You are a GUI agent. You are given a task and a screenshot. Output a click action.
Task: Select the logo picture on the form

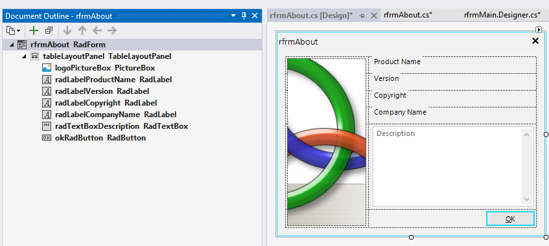coord(326,142)
